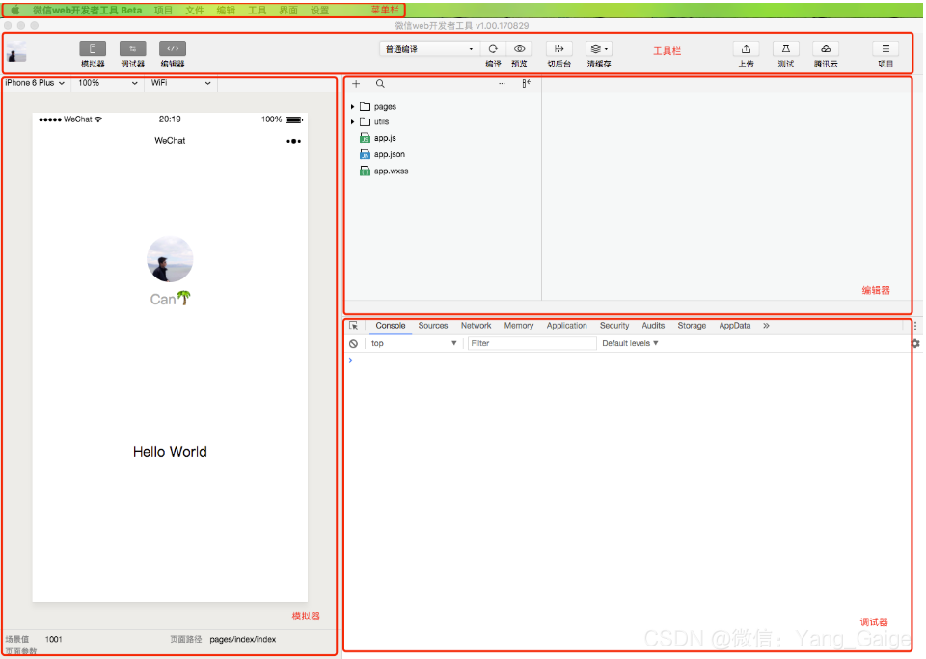Switch to the Sources tab

pyautogui.click(x=433, y=326)
